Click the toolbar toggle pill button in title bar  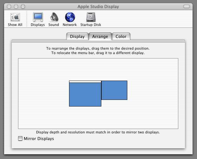(x=187, y=6)
